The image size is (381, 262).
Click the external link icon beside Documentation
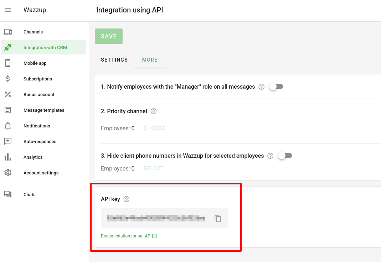[155, 236]
